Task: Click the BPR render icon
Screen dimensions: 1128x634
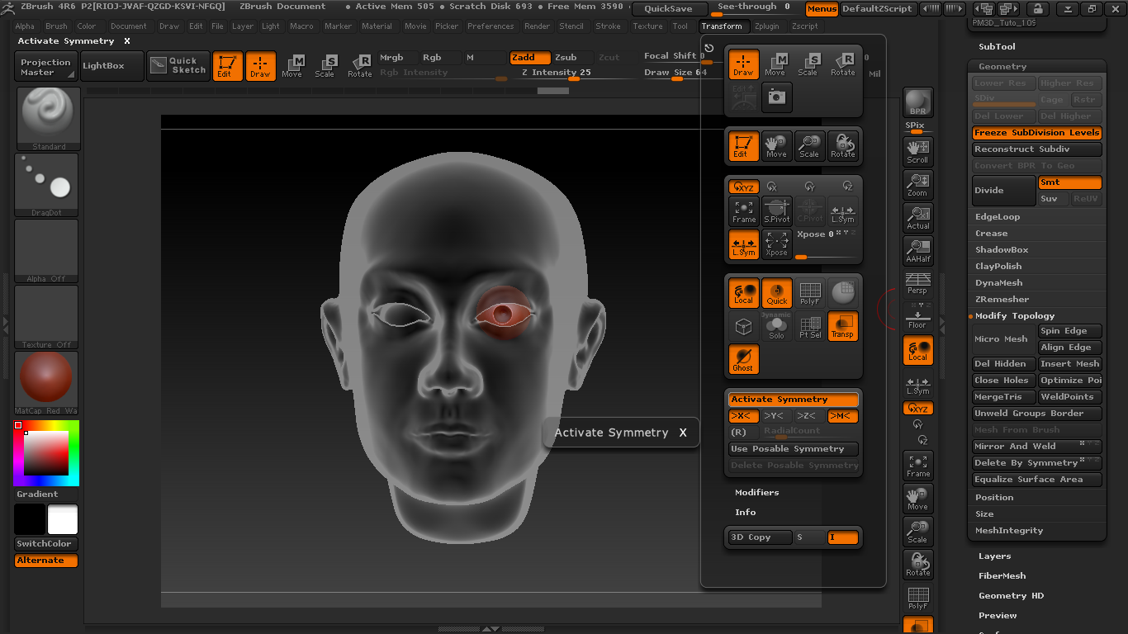Action: (917, 102)
